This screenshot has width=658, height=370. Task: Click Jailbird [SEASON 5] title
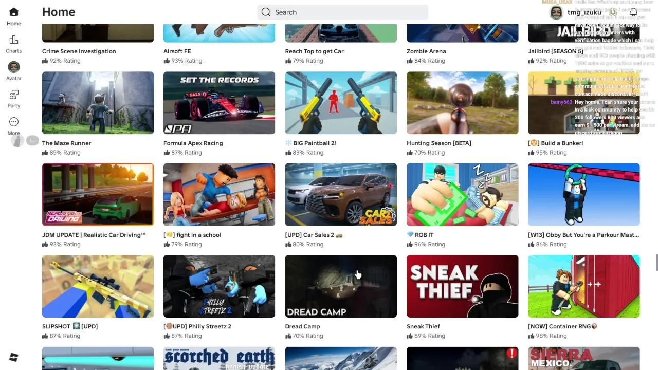click(x=556, y=51)
